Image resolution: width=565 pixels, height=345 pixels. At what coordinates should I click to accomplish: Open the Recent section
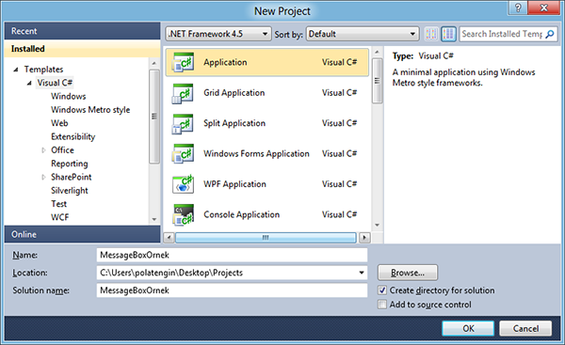pyautogui.click(x=82, y=31)
